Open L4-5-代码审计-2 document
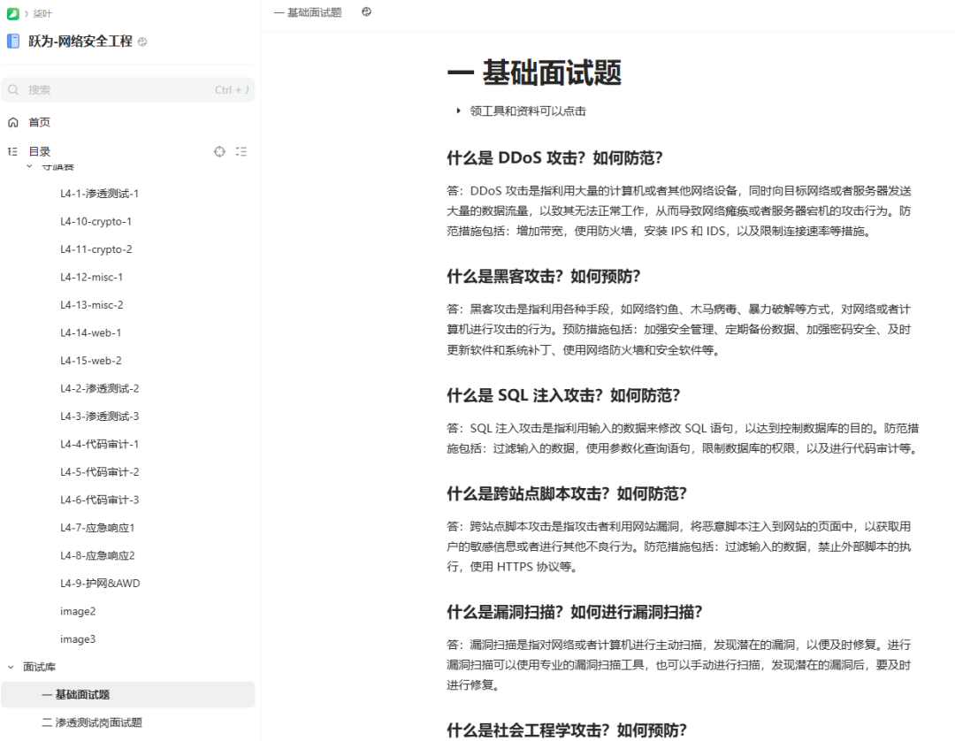Image resolution: width=955 pixels, height=741 pixels. (x=99, y=472)
